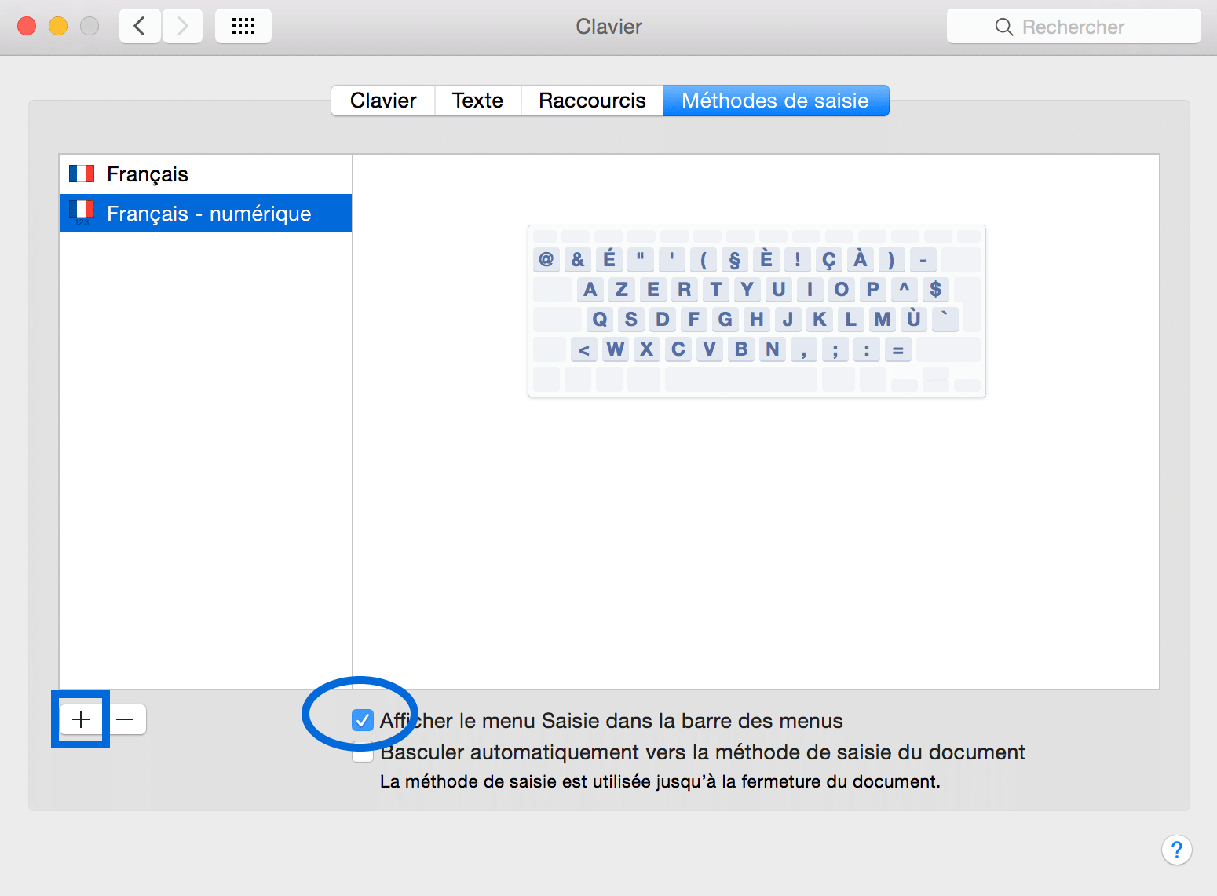
Task: Remove selected input source with minus button
Action: point(126,719)
